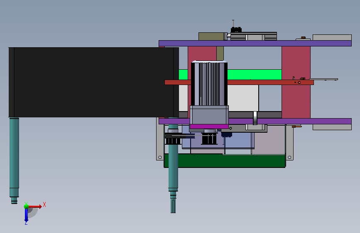Screen dimensions: 360x233
Task: Click the green Y axis dot of triad
Action: tap(26, 206)
